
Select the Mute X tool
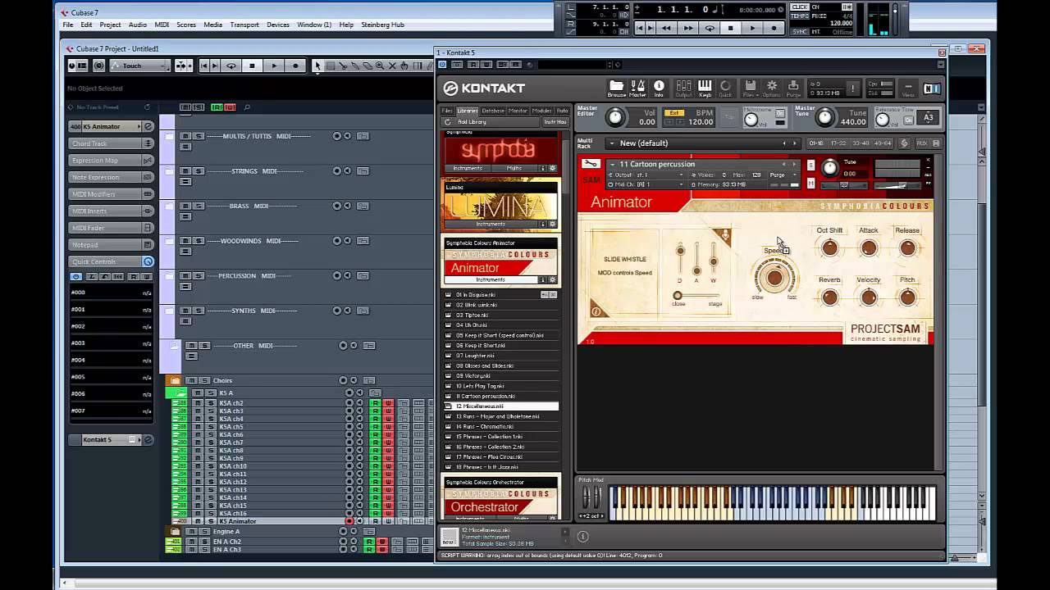392,66
